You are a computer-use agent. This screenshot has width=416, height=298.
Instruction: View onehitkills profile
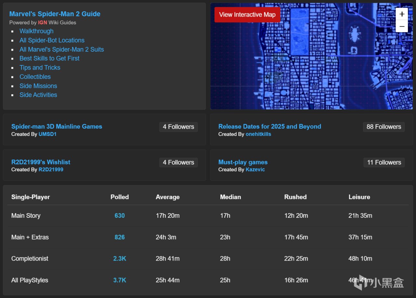(258, 134)
